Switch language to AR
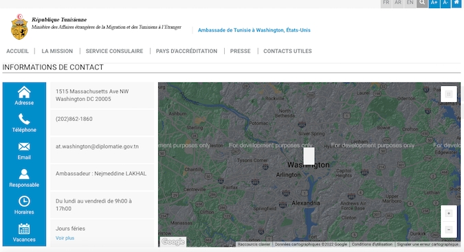Image resolution: width=464 pixels, height=252 pixels. tap(398, 3)
